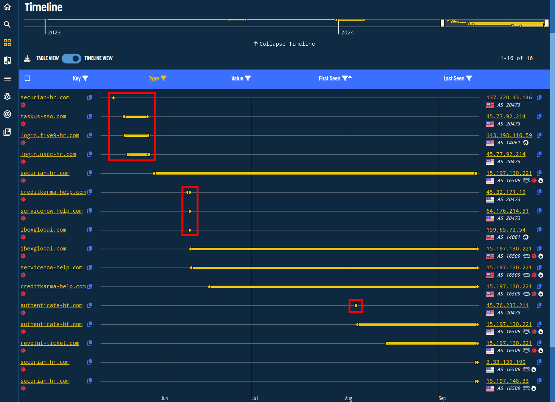Open the Search icon in sidebar
This screenshot has height=402, width=555.
point(7,25)
